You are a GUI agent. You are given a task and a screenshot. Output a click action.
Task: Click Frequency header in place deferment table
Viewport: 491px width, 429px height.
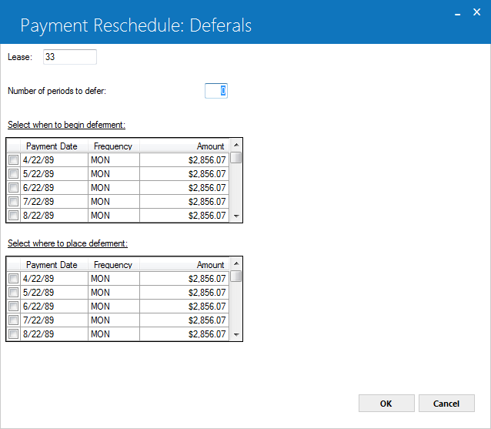point(114,265)
